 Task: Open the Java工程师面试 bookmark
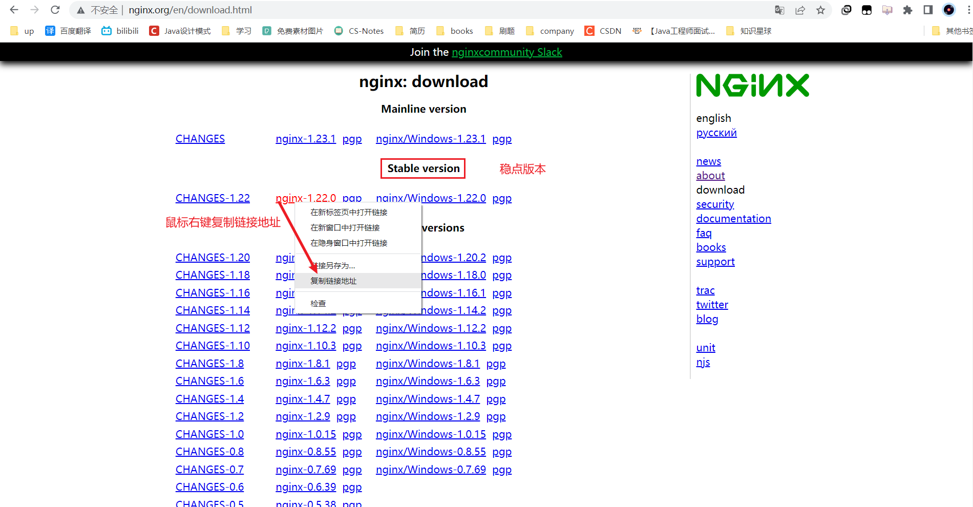[x=673, y=31]
